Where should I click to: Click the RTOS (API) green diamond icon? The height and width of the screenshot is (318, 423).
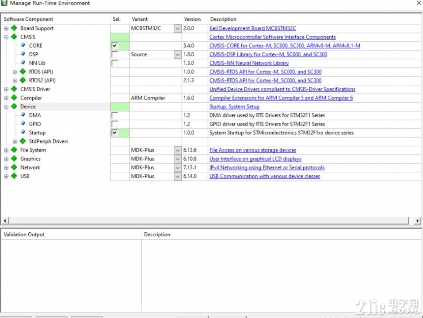click(x=23, y=72)
